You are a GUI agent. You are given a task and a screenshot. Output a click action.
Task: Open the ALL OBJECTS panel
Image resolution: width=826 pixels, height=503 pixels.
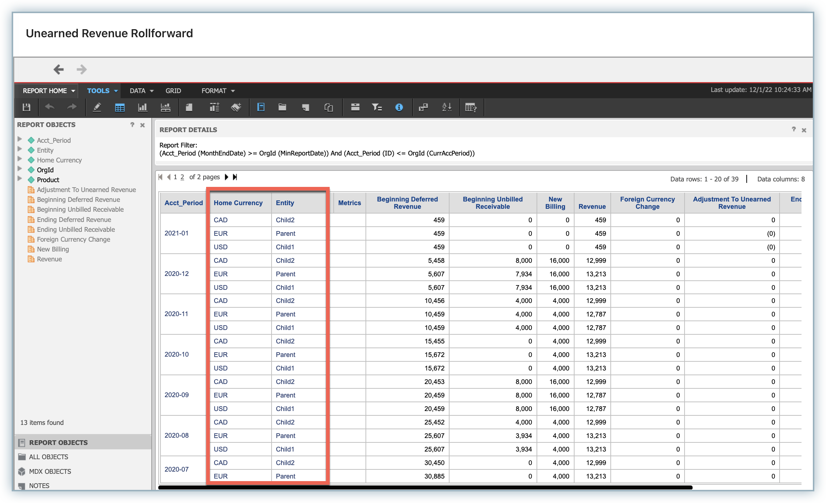pos(48,457)
